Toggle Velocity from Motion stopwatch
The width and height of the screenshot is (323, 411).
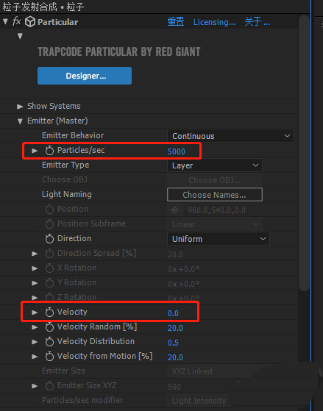(x=49, y=356)
